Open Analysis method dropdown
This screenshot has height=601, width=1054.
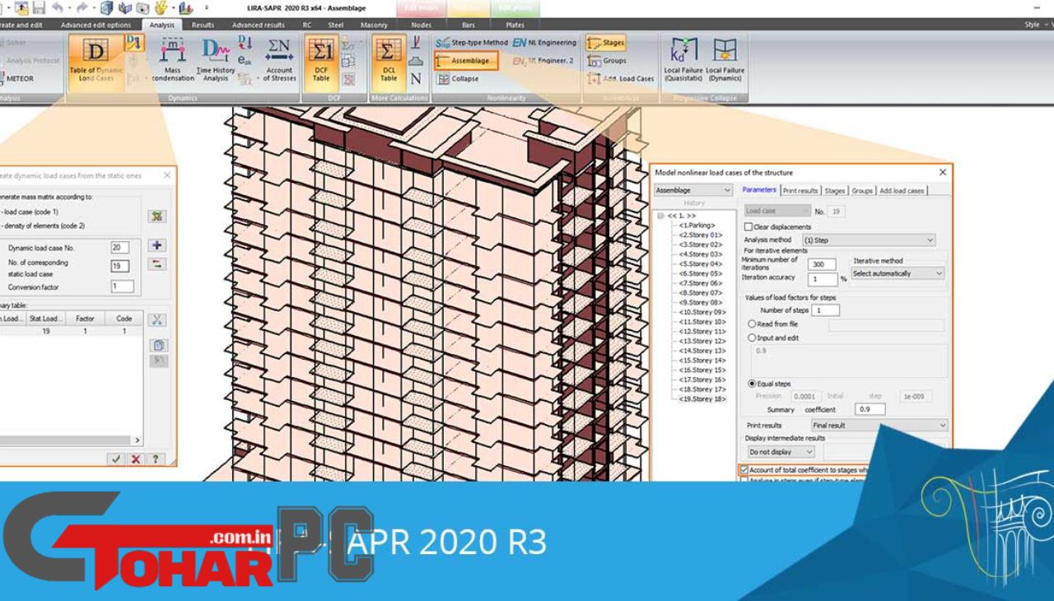click(x=869, y=240)
